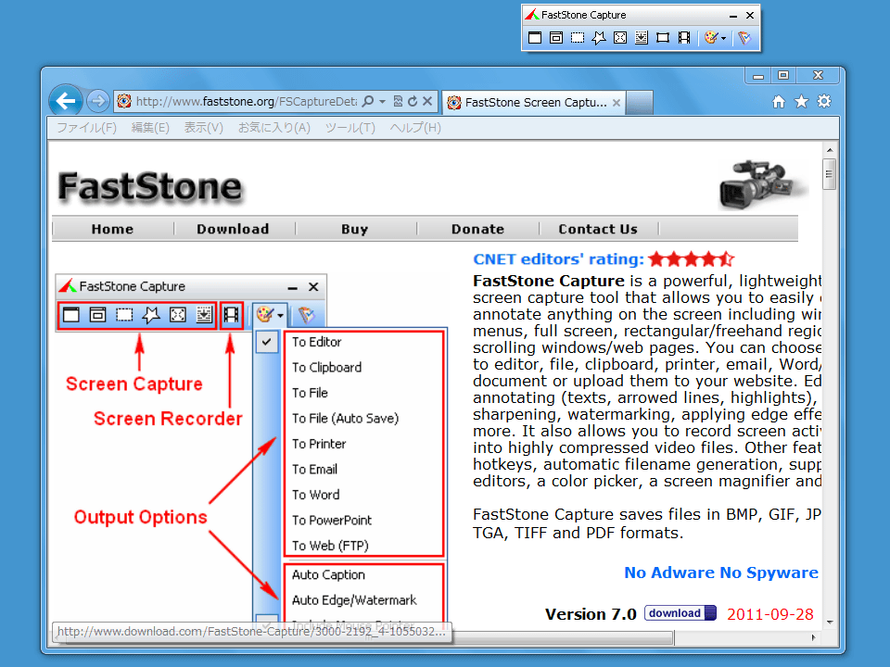The image size is (890, 667).
Task: Select Capture Freehand Region star icon in floating toolbar
Action: pyautogui.click(x=599, y=38)
